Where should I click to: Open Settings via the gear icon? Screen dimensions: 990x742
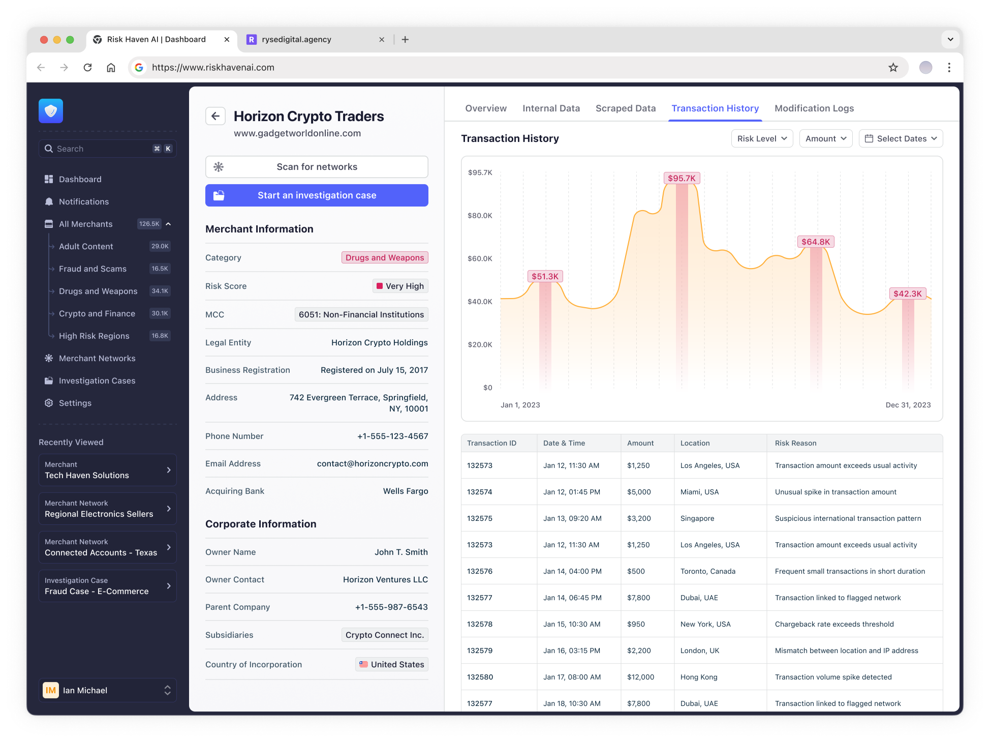tap(49, 403)
